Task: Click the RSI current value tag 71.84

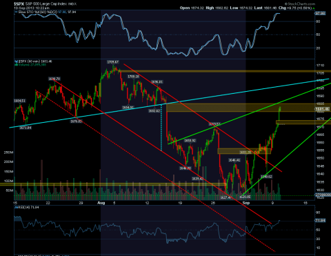Action: pos(320,221)
